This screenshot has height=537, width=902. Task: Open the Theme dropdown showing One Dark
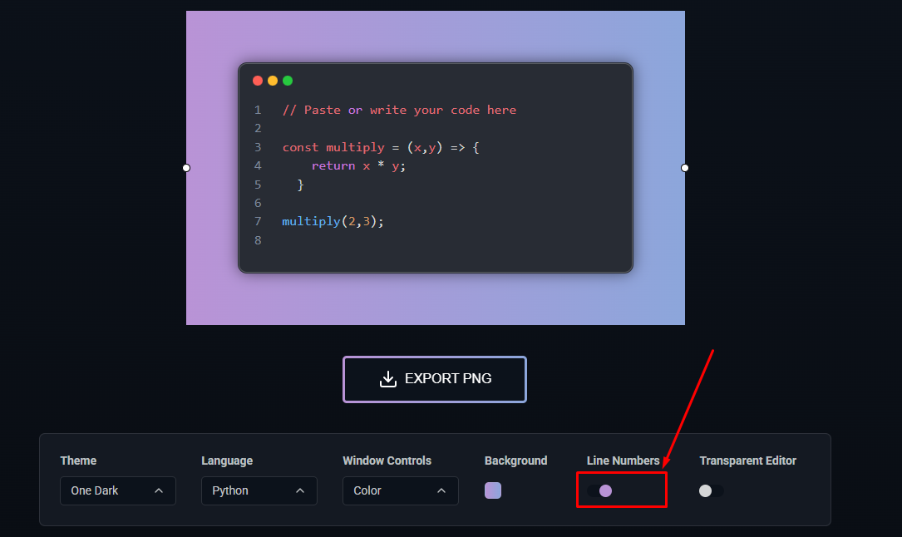click(x=118, y=490)
